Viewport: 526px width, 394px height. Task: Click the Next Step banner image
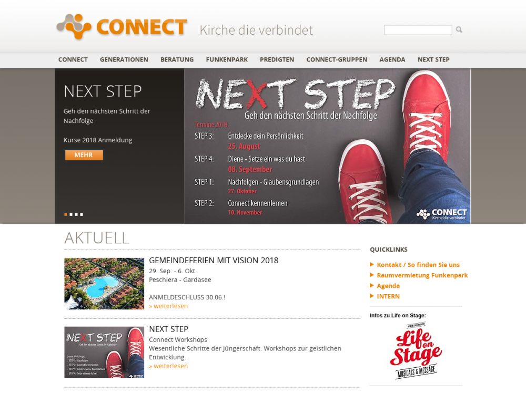pos(327,146)
